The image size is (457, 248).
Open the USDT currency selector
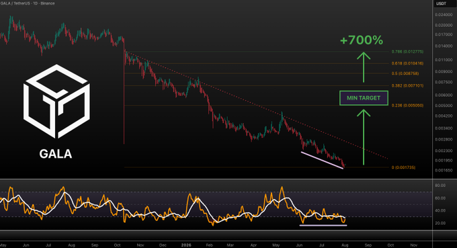point(441,3)
